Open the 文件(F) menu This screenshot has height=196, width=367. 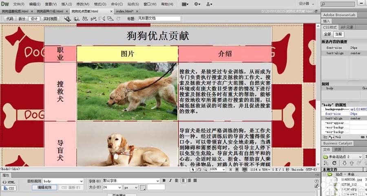click(19, 4)
